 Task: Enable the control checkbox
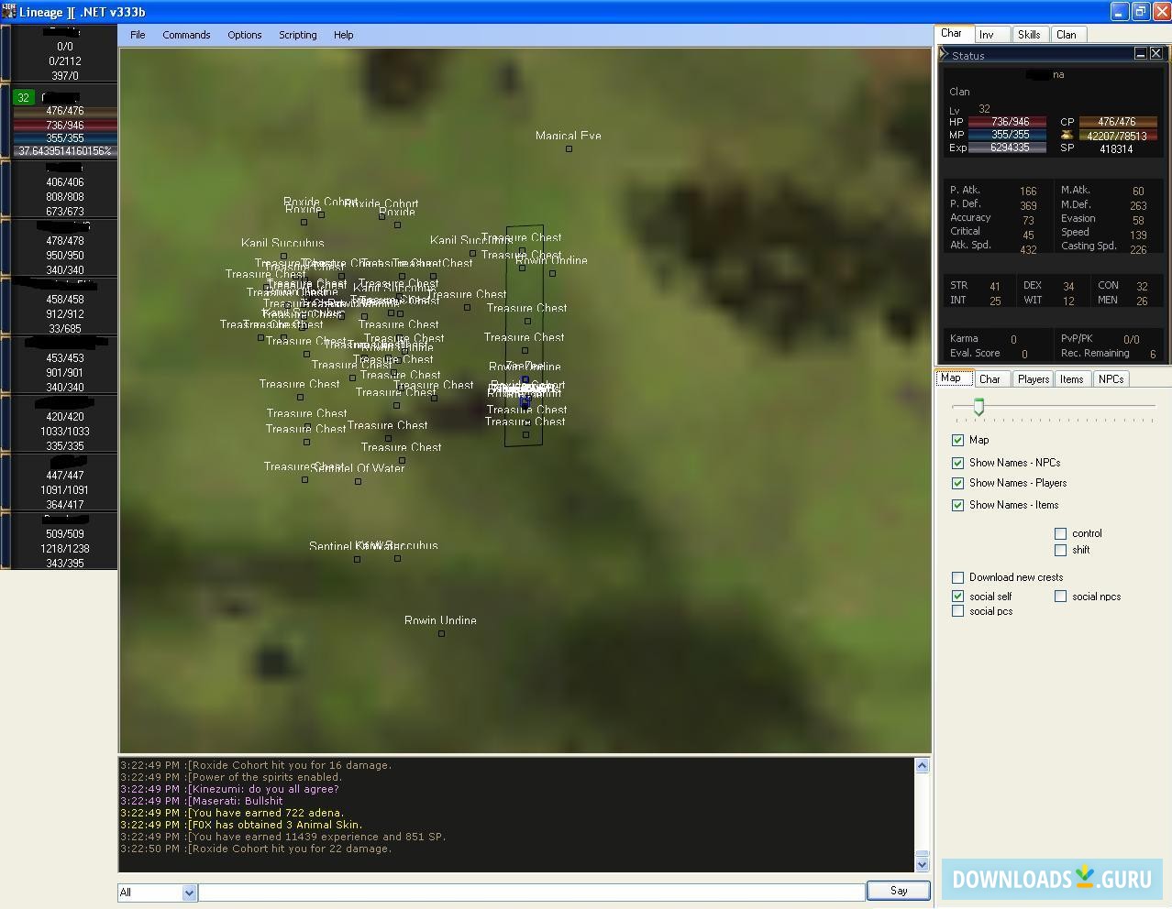[1061, 533]
